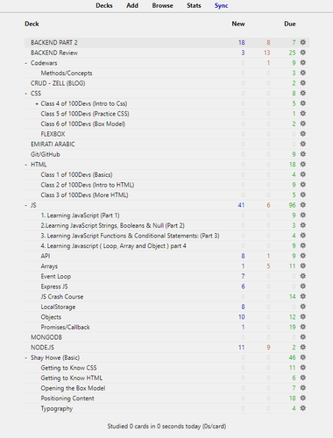Click the New count 41 for JS
333x438 pixels.
pyautogui.click(x=241, y=205)
